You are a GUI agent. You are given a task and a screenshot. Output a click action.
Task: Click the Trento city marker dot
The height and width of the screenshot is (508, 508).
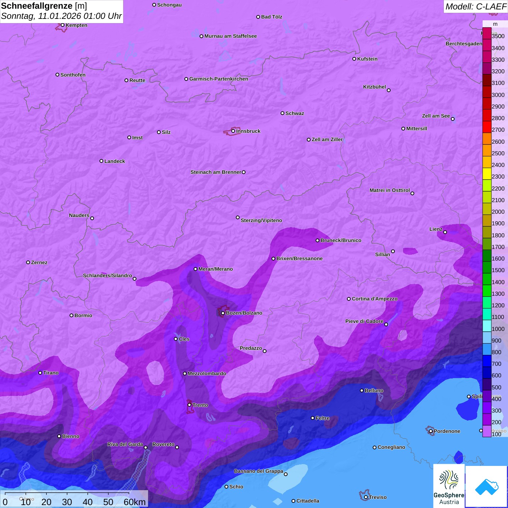coord(189,405)
